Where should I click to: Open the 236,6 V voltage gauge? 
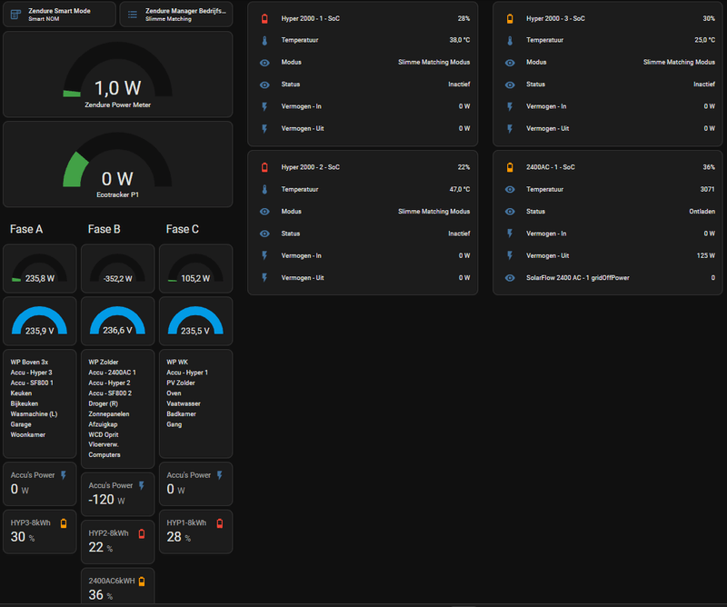coord(118,322)
